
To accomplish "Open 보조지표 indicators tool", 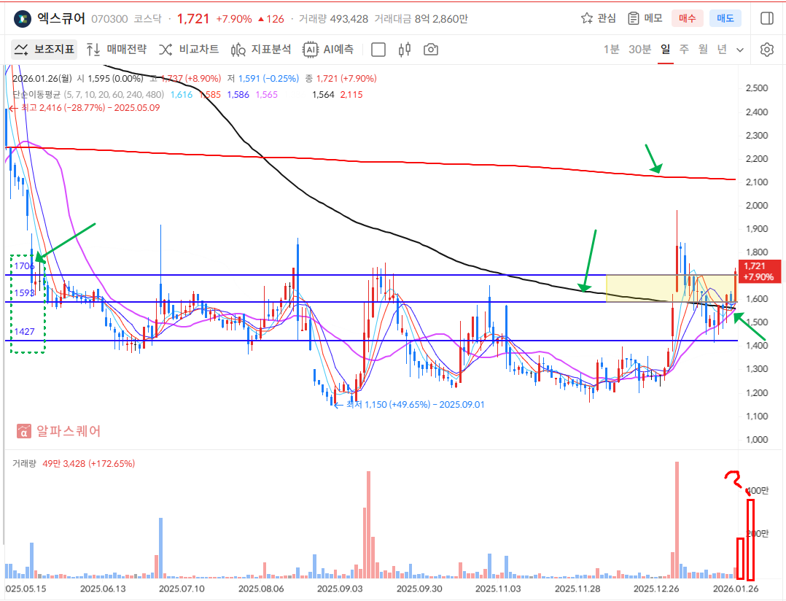I will (44, 50).
